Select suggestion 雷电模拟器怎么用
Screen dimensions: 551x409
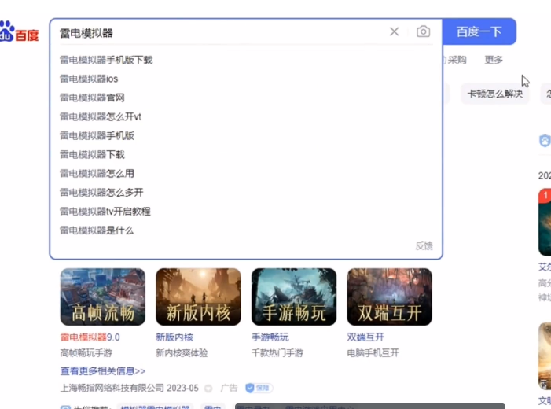(x=97, y=173)
